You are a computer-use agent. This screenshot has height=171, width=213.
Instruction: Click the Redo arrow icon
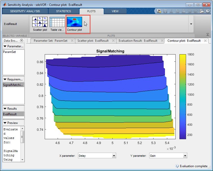pyautogui.click(x=195, y=11)
